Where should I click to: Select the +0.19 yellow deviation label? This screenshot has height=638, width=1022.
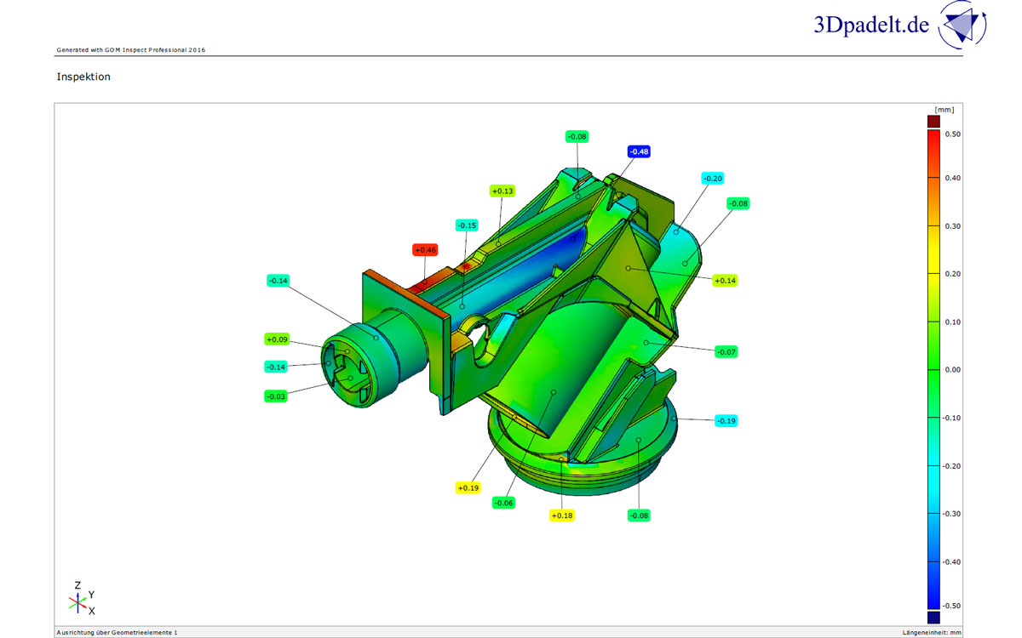pos(468,488)
